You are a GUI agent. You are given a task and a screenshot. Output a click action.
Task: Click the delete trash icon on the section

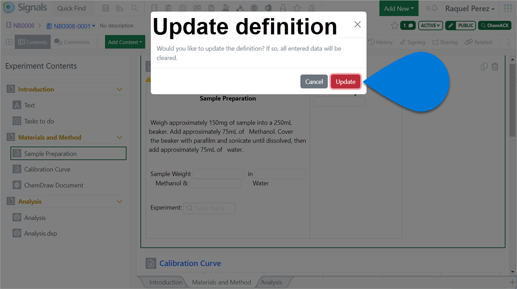point(495,66)
